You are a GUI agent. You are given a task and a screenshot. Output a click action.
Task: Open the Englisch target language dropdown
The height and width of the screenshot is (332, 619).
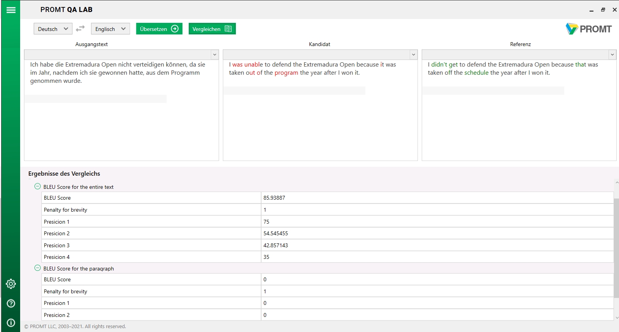110,29
